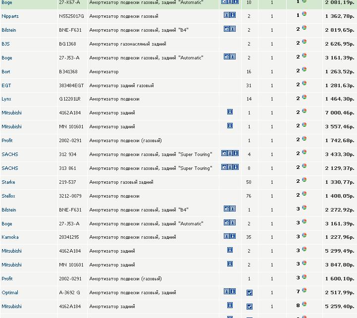Open the pie chart statistics icon in the Nipparts row

coord(304,14)
